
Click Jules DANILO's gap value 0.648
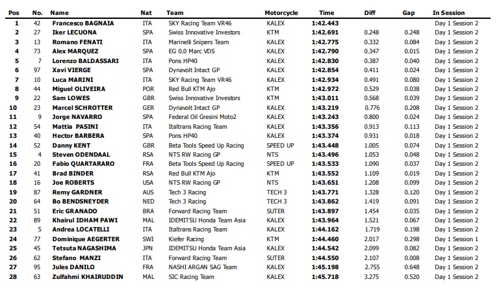[412, 267]
